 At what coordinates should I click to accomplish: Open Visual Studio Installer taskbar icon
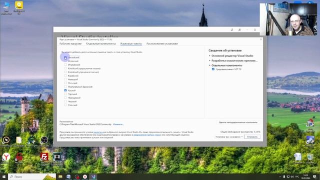[x=93, y=176]
